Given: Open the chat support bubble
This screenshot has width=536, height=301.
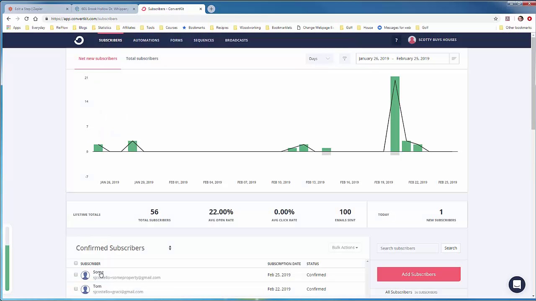Looking at the screenshot, I should point(517,285).
